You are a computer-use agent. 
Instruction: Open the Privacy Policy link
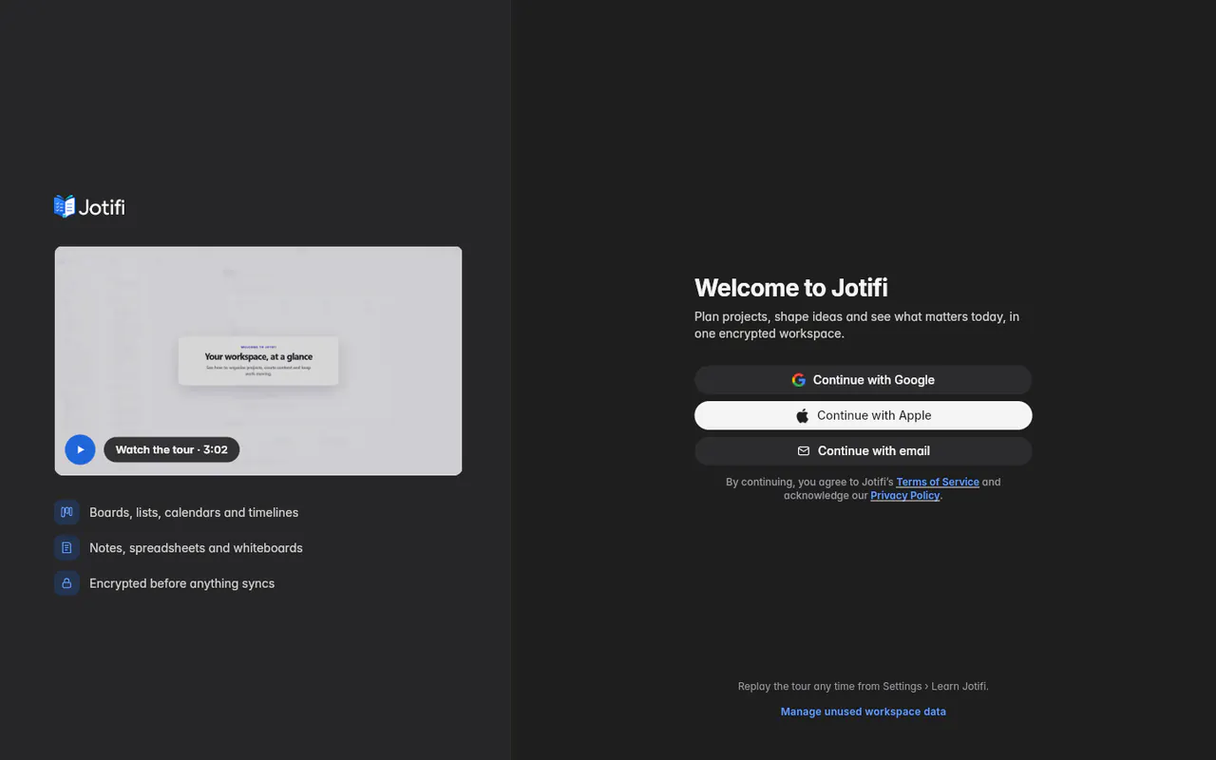[905, 495]
